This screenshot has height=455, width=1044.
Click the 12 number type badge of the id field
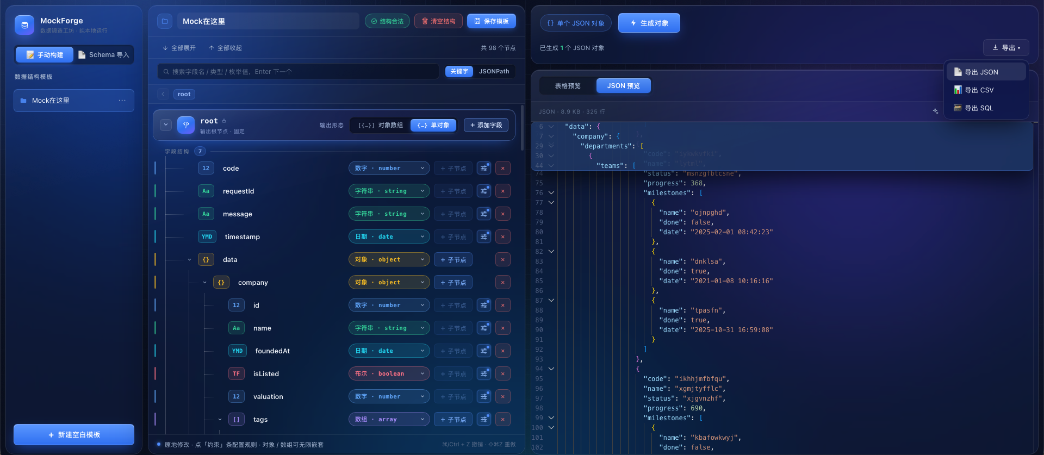click(236, 306)
